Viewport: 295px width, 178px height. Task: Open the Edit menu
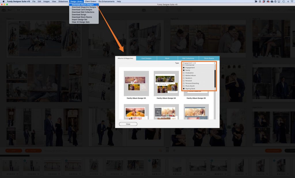(39, 1)
